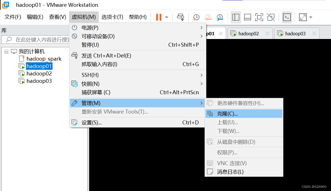Select hadoop_spark in the library tree
The width and height of the screenshot is (331, 191).
[x=44, y=59]
